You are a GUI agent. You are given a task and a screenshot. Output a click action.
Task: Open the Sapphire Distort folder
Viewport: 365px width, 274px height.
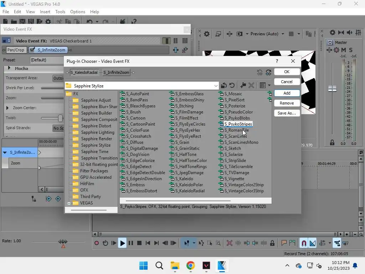(96, 126)
